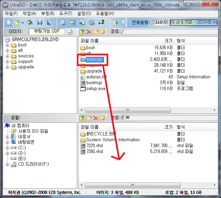Image resolution: width=221 pixels, height=198 pixels.
Task: Click the Up folder icon in image pane
Action: point(82,32)
